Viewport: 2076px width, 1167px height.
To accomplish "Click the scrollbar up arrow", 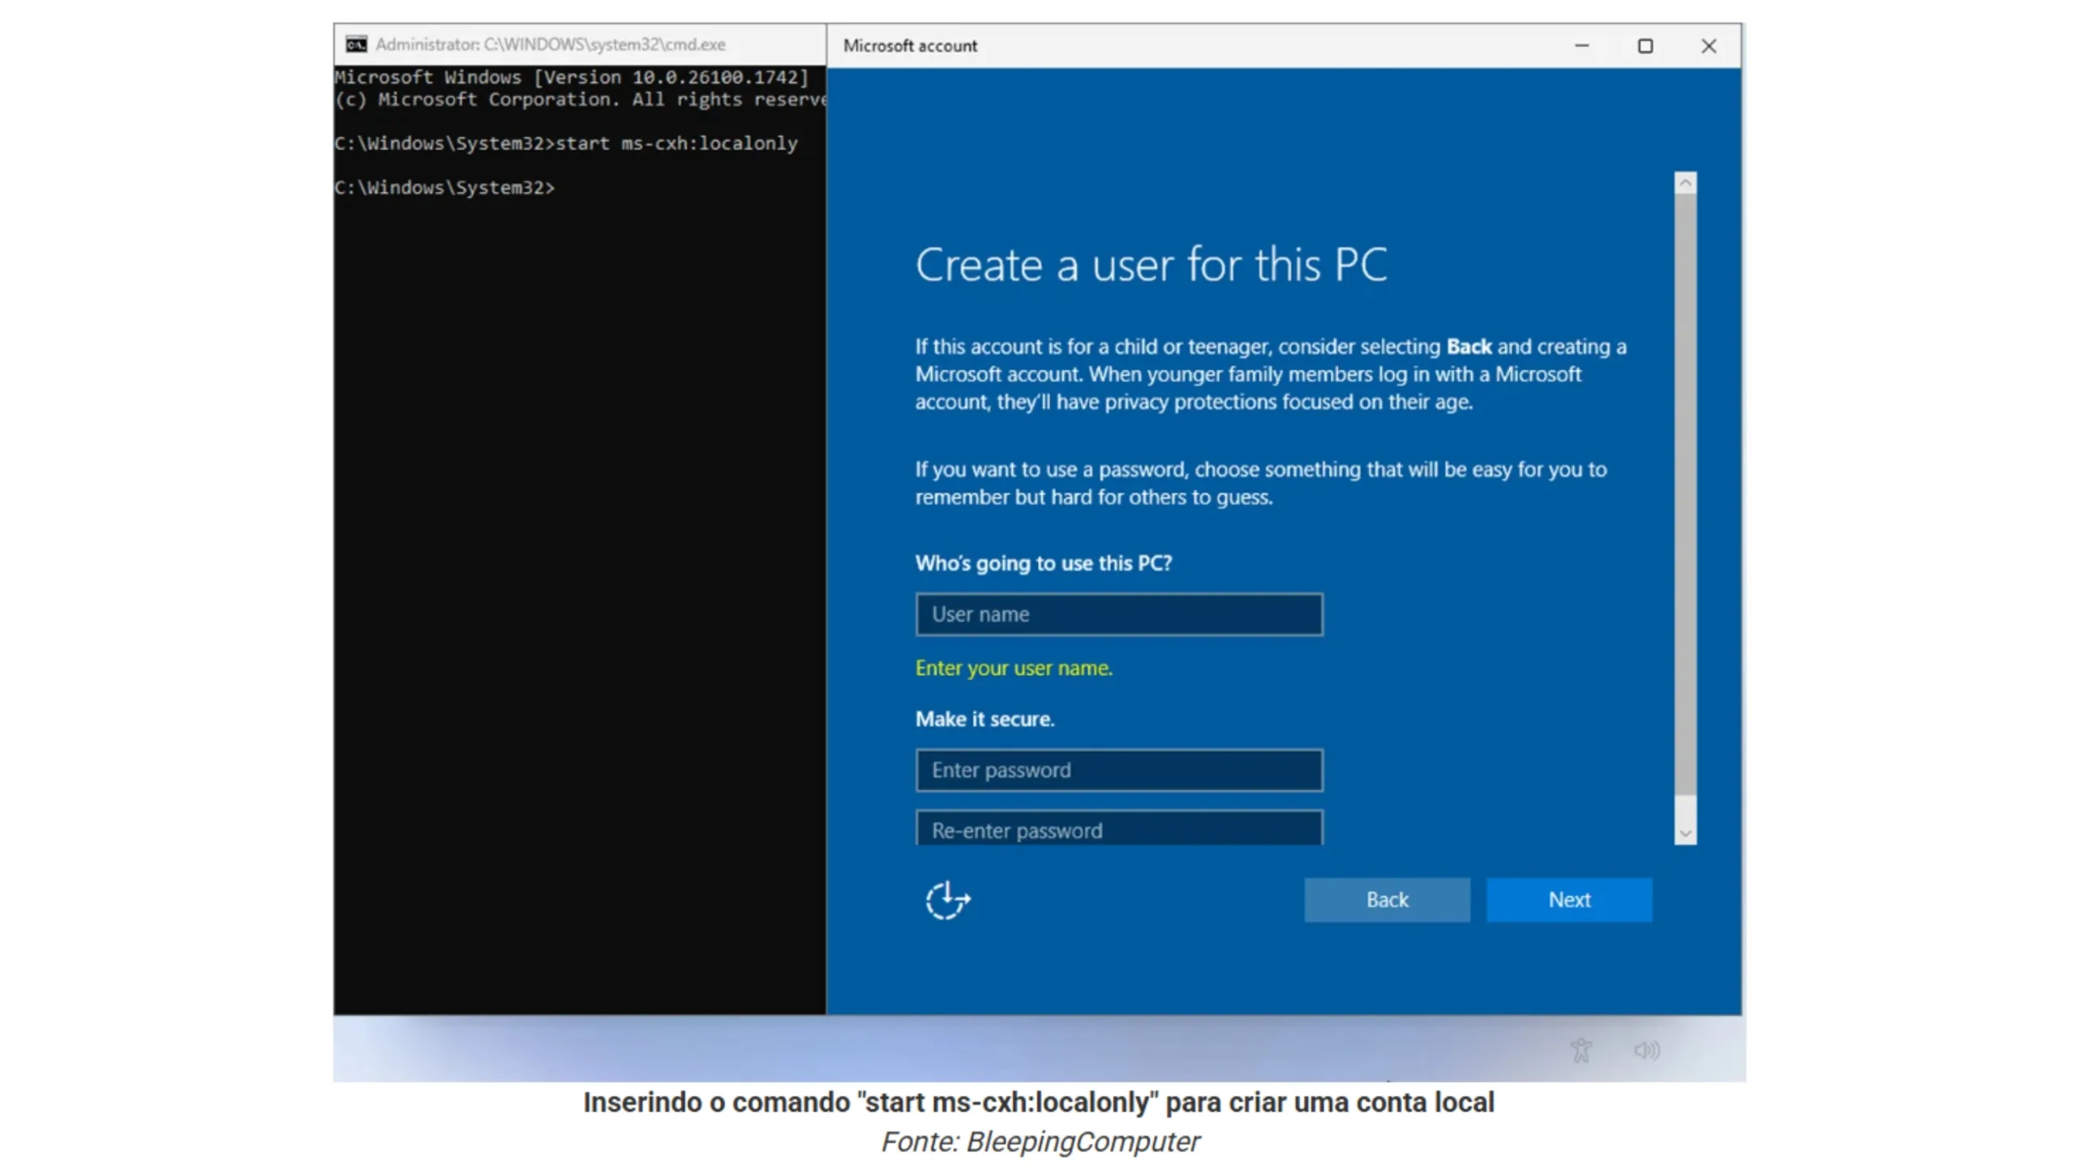I will 1685,183.
